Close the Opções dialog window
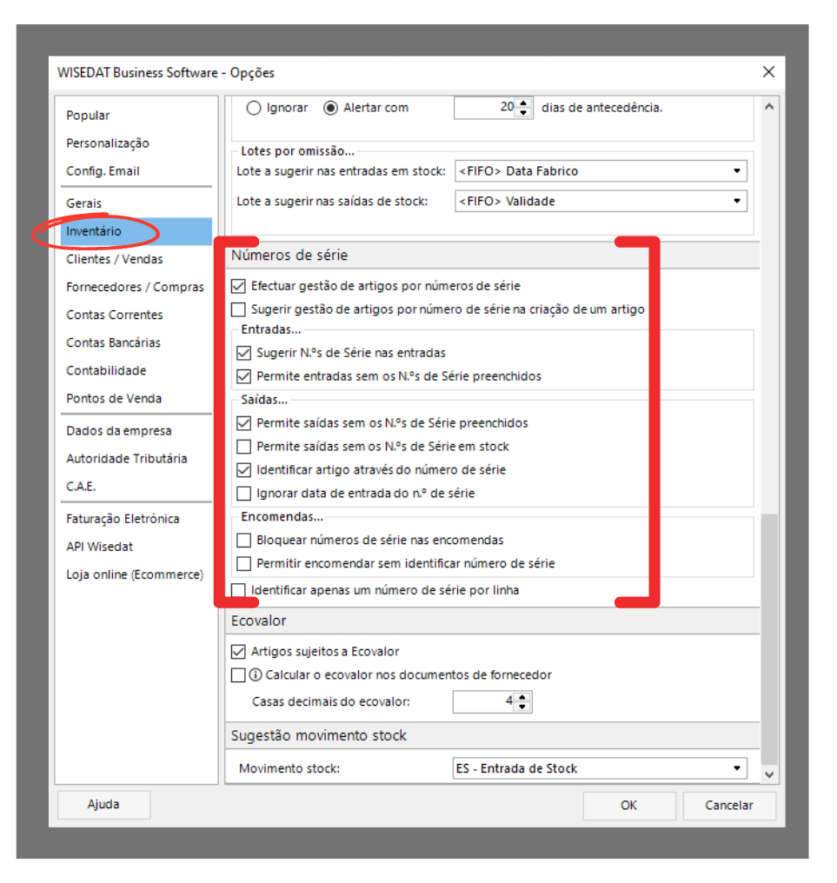Screen dimensions: 837x883 767,72
